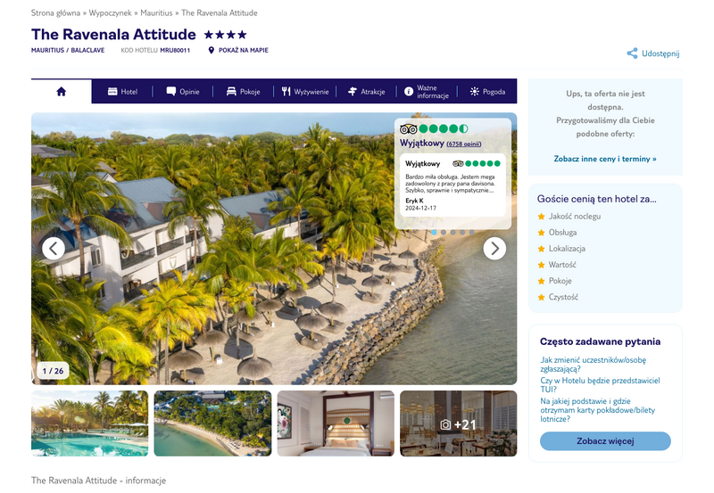This screenshot has height=493, width=714.
Task: Click the Mauritius breadcrumb link
Action: click(x=156, y=12)
